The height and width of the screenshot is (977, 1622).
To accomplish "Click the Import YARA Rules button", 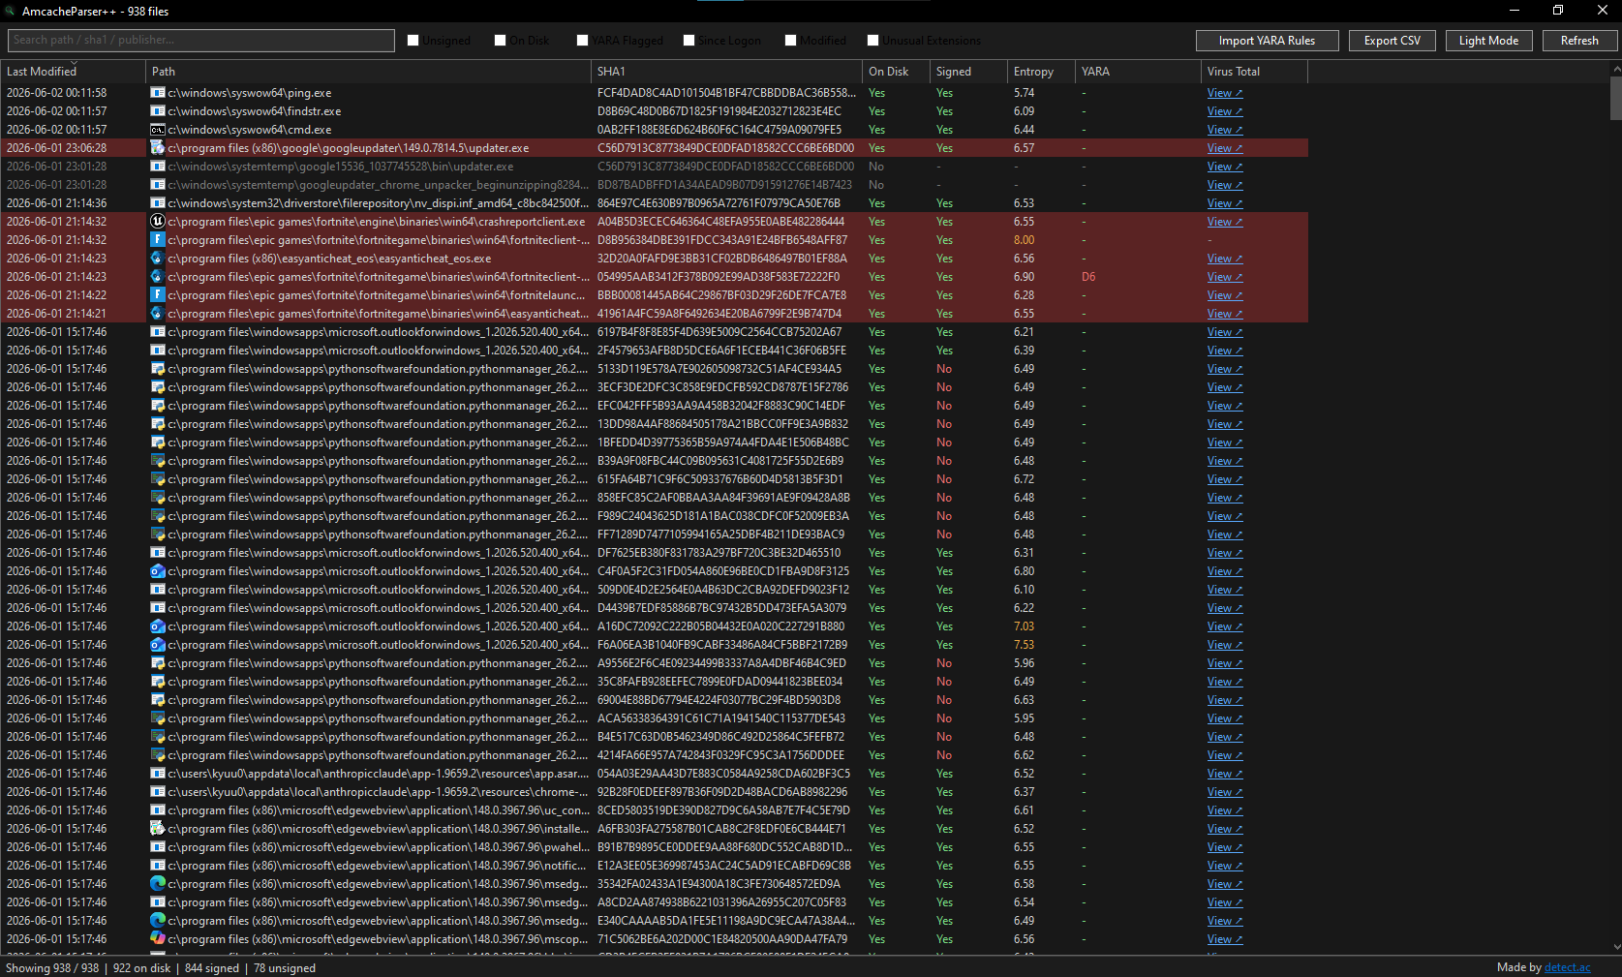I will (x=1267, y=41).
